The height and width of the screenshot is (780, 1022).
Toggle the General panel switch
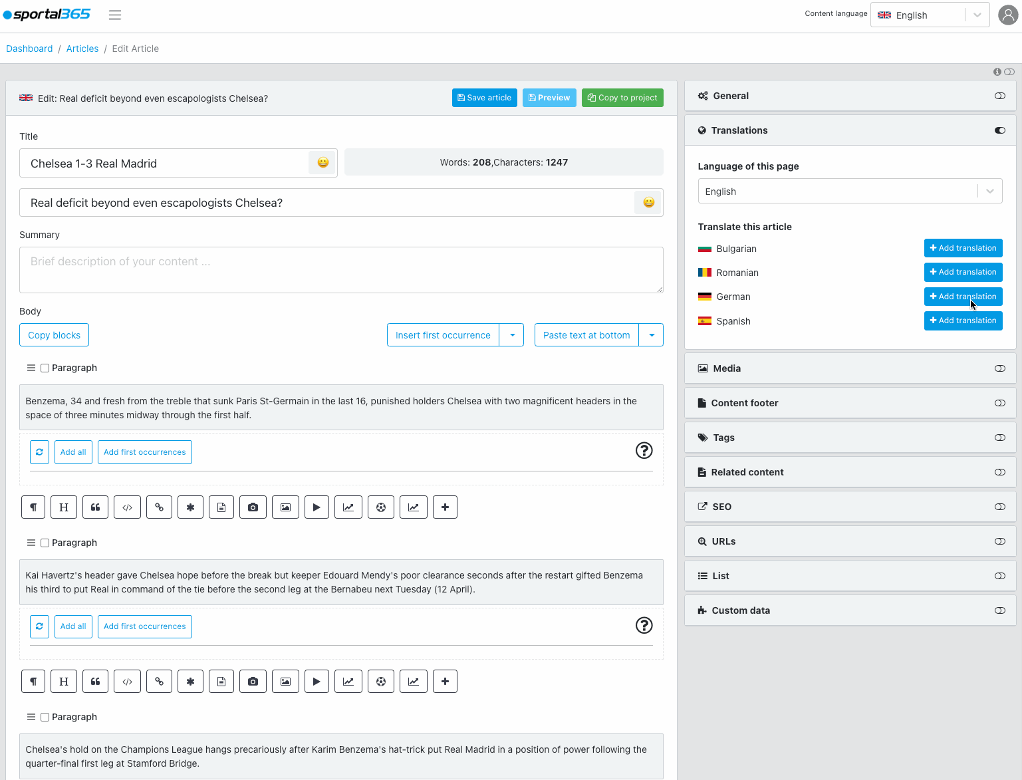tap(999, 96)
